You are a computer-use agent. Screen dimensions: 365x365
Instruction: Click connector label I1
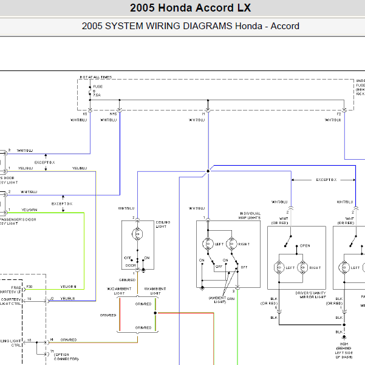203,114
